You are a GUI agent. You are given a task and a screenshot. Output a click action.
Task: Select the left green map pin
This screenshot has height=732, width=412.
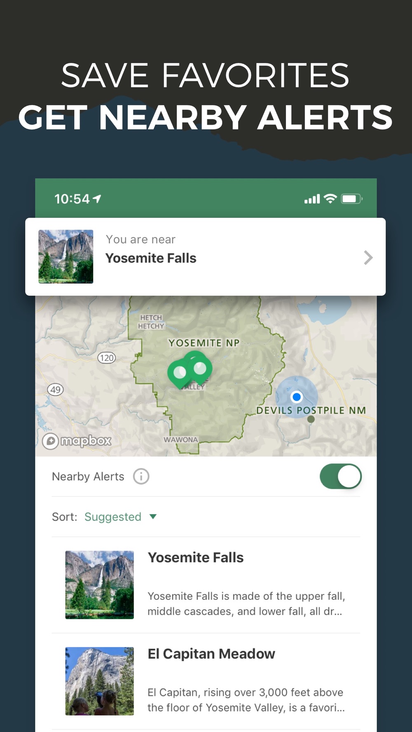click(x=179, y=373)
